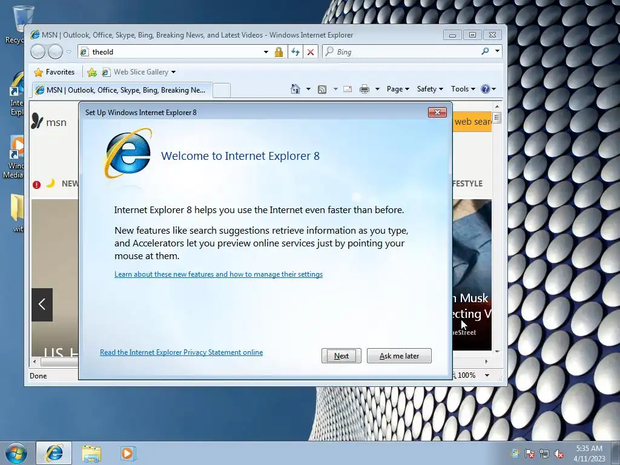This screenshot has height=465, width=620.
Task: Click the msn logo on the page
Action: pyautogui.click(x=48, y=122)
